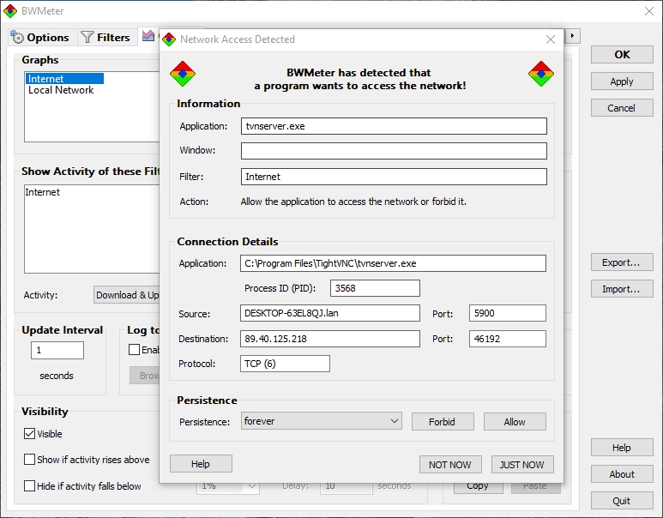Screen dimensions: 663x518
Task: Open the 1% threshold dropdown
Action: [228, 487]
